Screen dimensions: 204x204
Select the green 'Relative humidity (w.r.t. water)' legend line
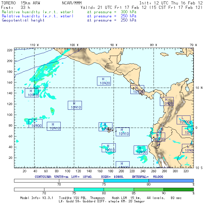point(37,12)
